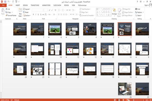Open the SLIDE SHOW tab
Image resolution: width=152 pixels, height=101 pixels.
pos(57,5)
